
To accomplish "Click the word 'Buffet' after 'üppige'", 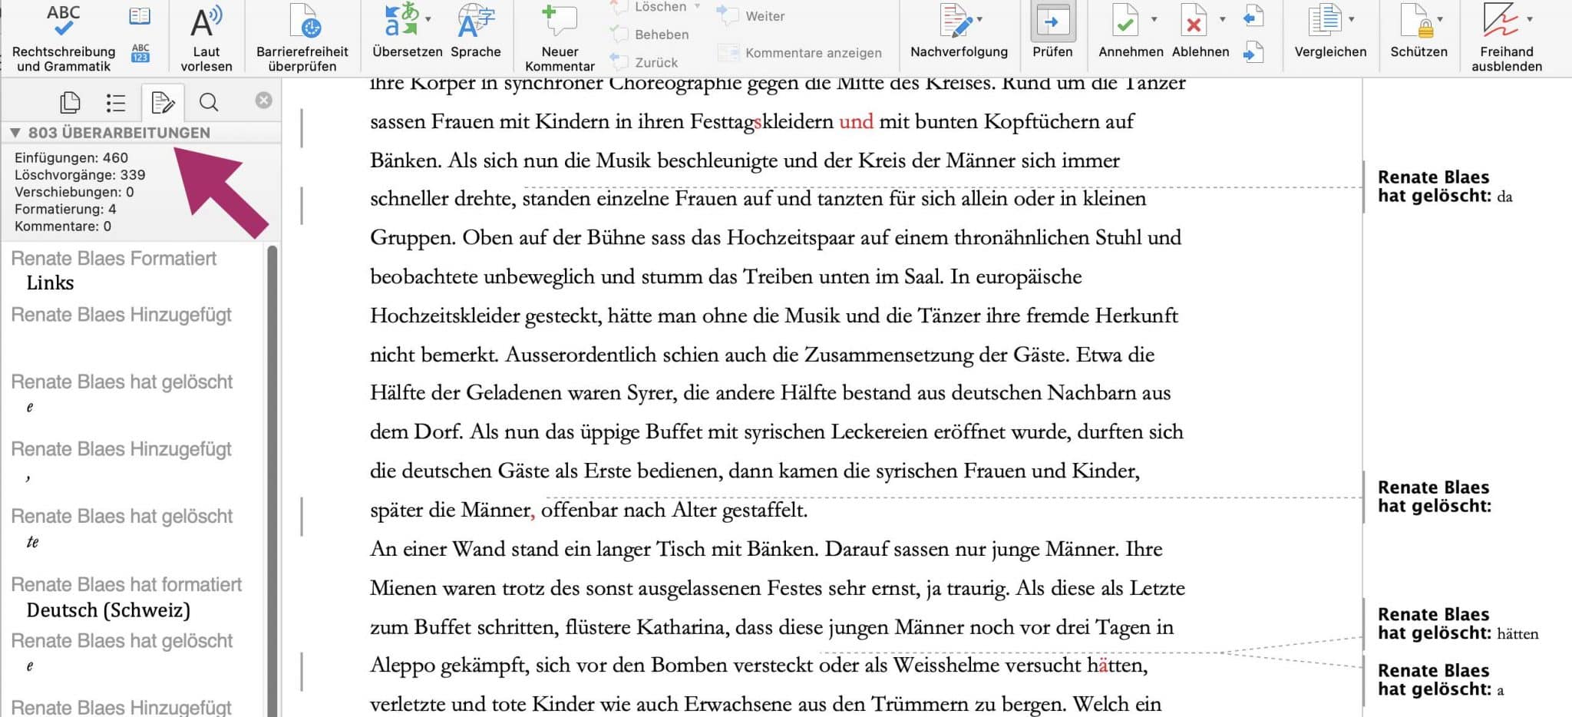I will click(673, 431).
